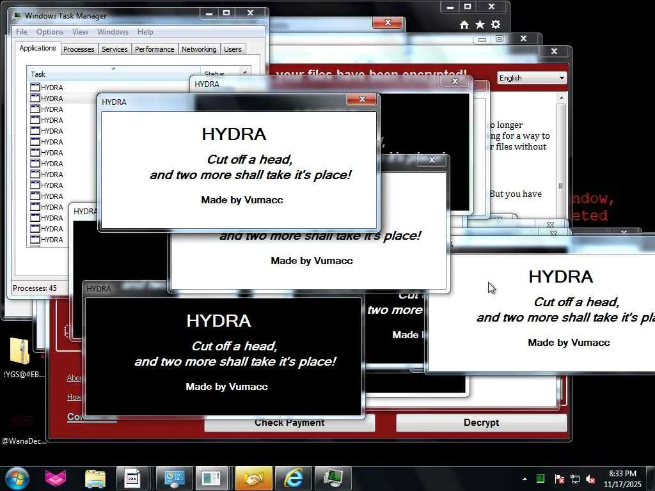This screenshot has height=491, width=655.
Task: Click the Decrypt button
Action: click(481, 423)
